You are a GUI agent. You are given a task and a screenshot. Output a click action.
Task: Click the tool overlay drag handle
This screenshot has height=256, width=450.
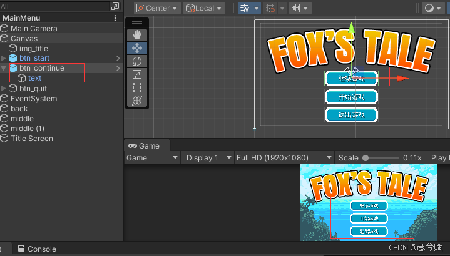(x=137, y=22)
